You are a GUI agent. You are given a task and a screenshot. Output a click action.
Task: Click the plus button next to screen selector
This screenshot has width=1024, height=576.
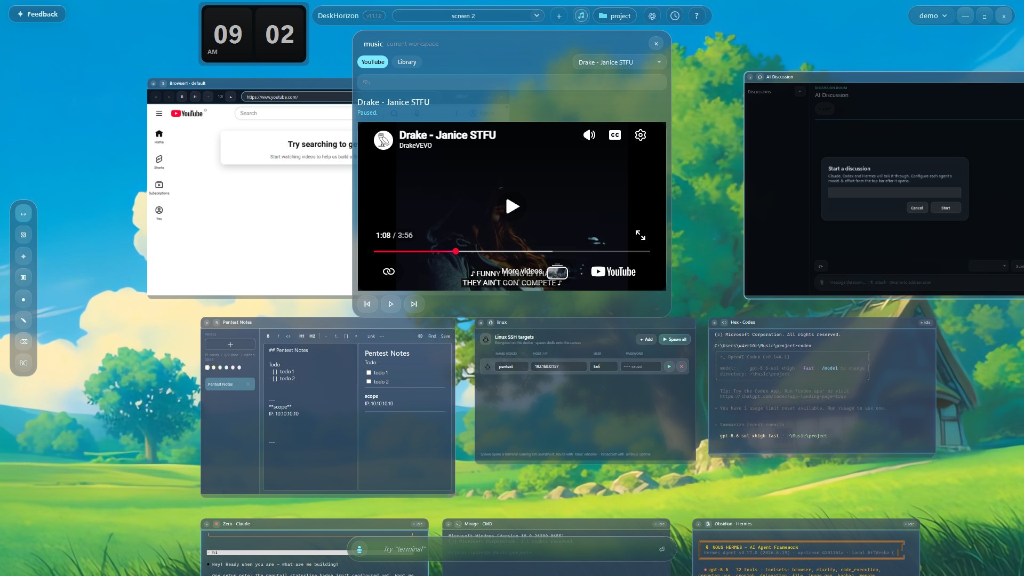559,16
